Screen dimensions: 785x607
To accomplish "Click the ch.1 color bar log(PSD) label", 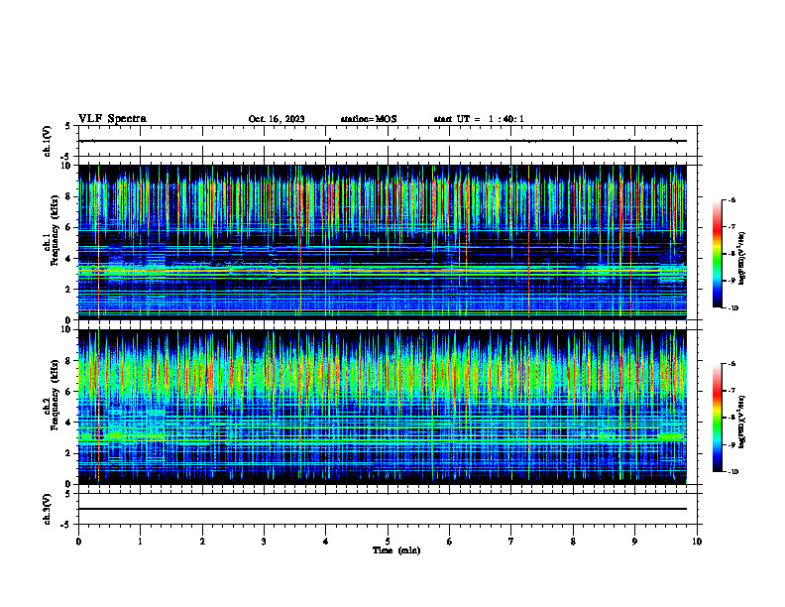I will tap(742, 259).
